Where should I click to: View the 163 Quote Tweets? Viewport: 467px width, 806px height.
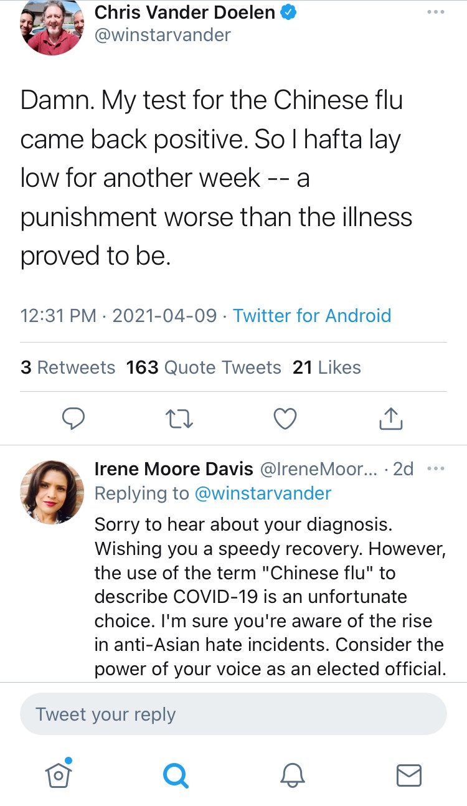(204, 367)
